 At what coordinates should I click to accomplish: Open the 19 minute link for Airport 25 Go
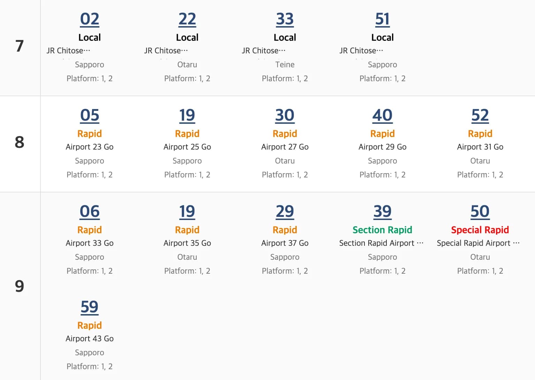click(187, 115)
